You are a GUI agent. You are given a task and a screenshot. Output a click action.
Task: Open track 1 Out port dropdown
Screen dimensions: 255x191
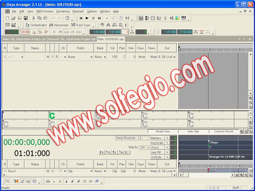(x=174, y=57)
